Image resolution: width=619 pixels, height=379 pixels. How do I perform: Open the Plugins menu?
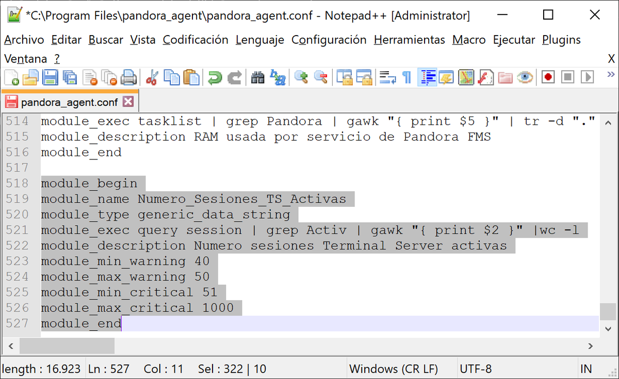[x=561, y=40]
